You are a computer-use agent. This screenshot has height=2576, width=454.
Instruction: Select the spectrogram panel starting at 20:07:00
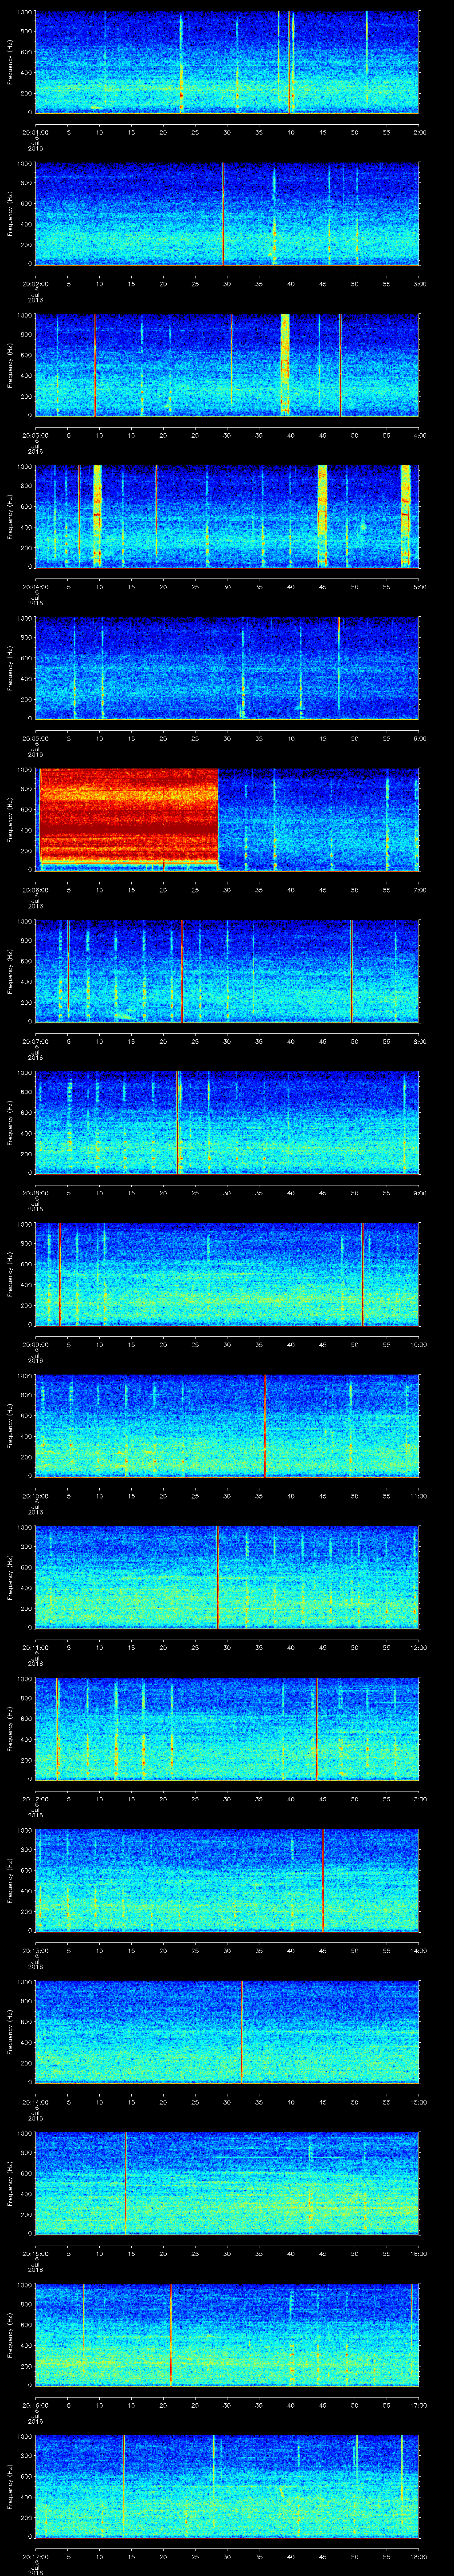(x=227, y=971)
